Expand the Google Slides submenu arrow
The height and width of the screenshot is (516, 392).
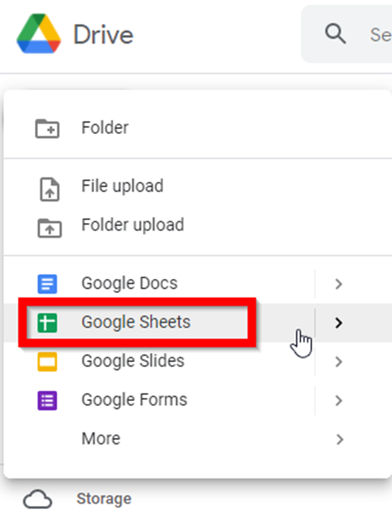pos(338,361)
